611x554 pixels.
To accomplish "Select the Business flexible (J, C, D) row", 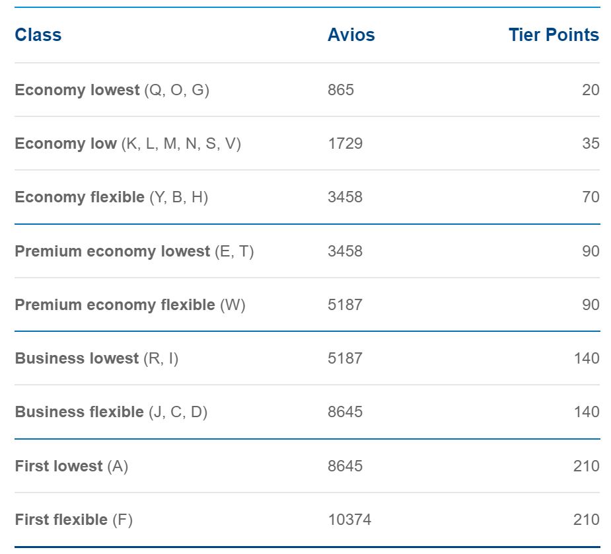I will click(307, 412).
